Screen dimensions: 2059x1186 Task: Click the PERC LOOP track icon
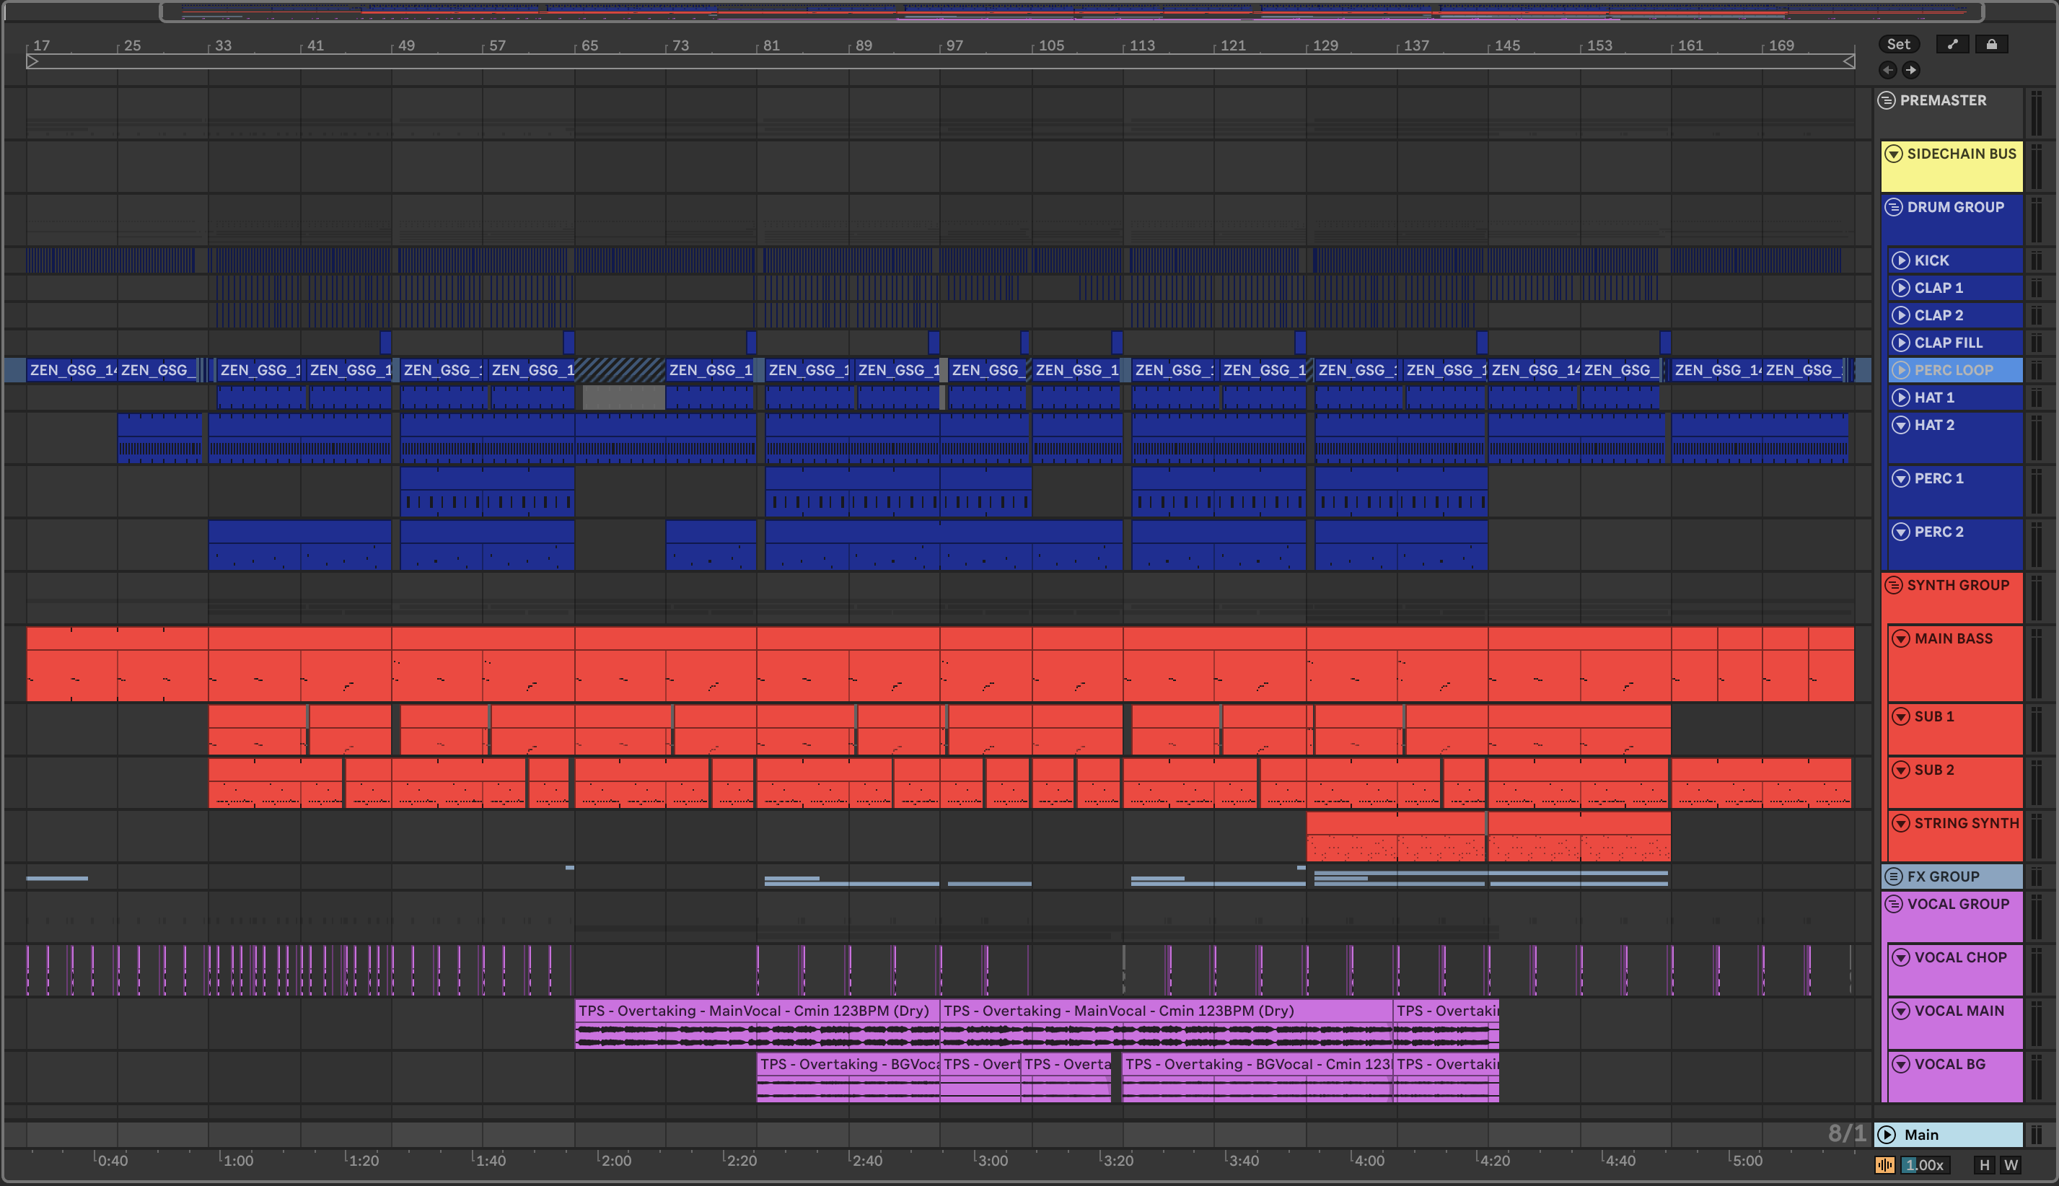coord(1900,370)
